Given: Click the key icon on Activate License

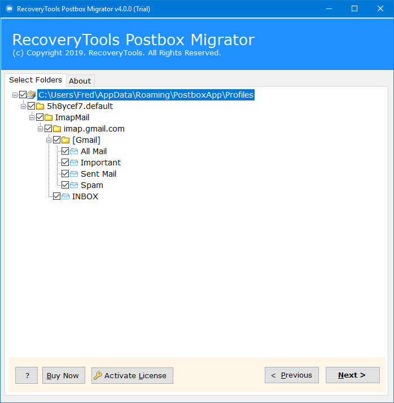Looking at the screenshot, I should [x=98, y=375].
